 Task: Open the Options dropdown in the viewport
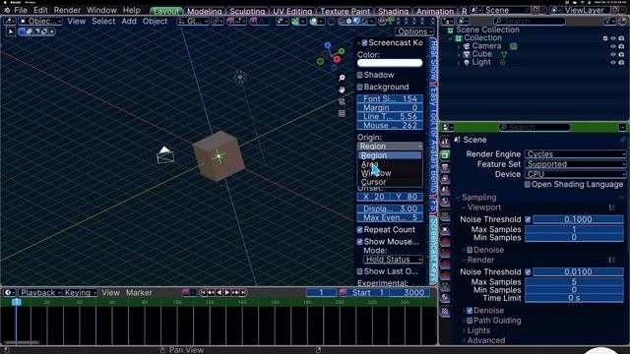coord(414,31)
